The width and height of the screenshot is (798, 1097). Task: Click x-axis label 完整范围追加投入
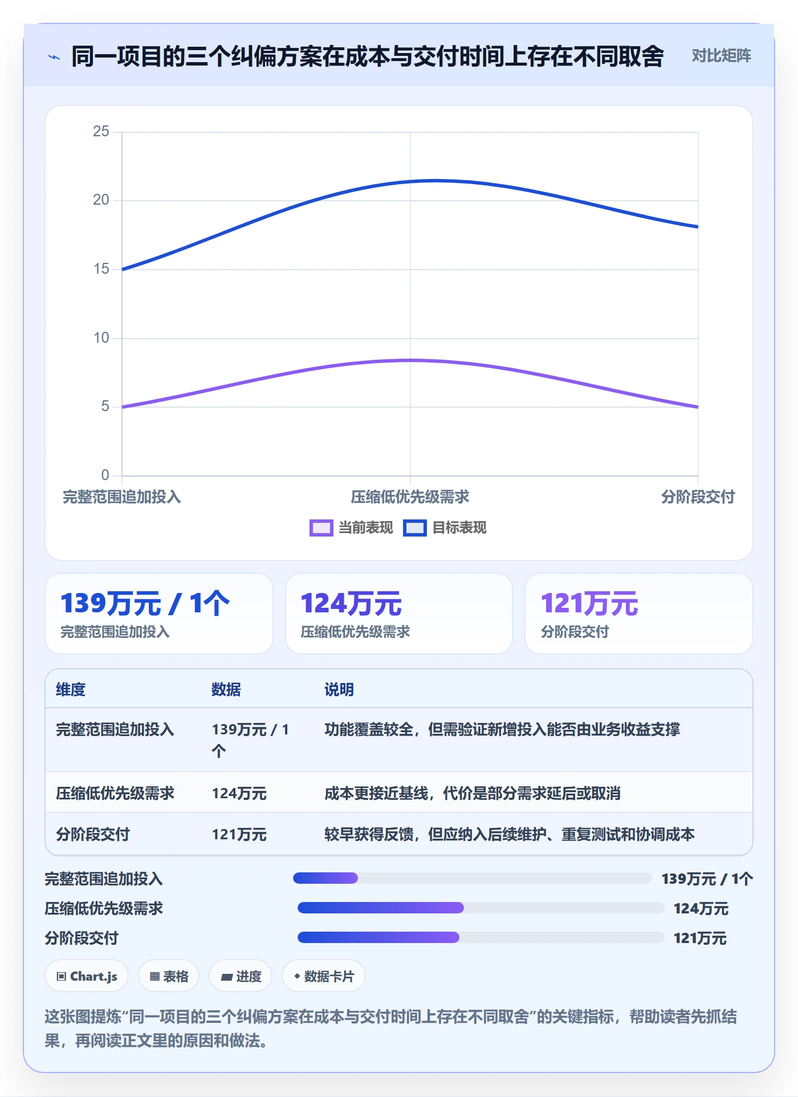pyautogui.click(x=122, y=497)
